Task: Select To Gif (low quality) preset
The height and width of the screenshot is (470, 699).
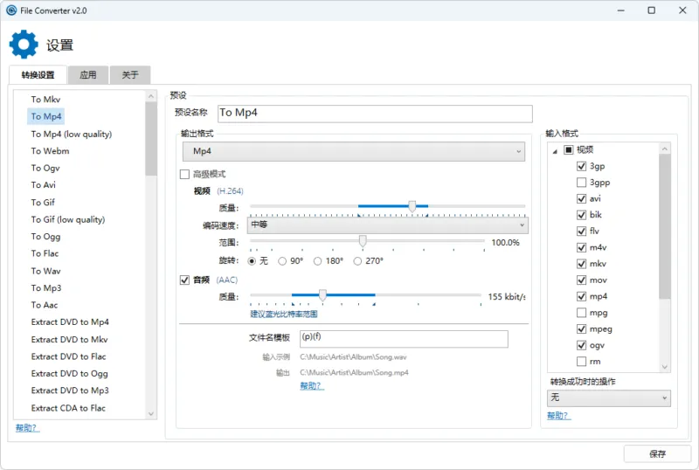Action: click(68, 219)
